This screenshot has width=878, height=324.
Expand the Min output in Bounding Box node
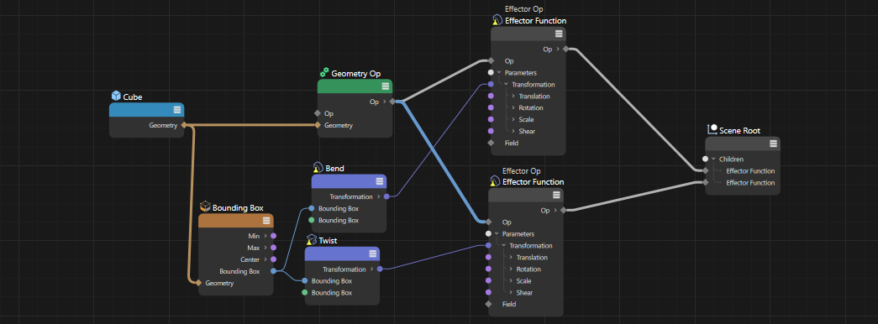[266, 236]
